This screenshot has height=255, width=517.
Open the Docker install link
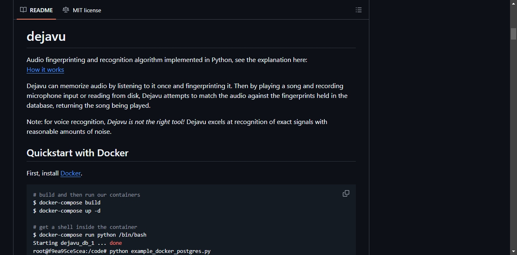[71, 173]
